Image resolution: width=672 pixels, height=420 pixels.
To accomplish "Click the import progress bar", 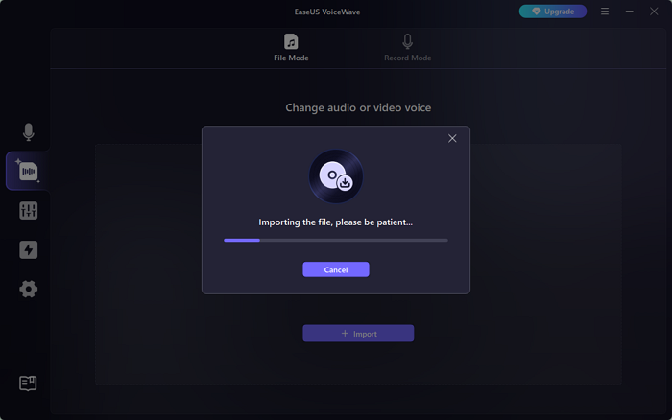I will click(x=336, y=240).
